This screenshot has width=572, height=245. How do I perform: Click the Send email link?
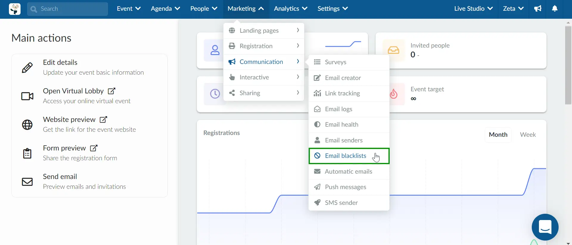[x=60, y=177]
